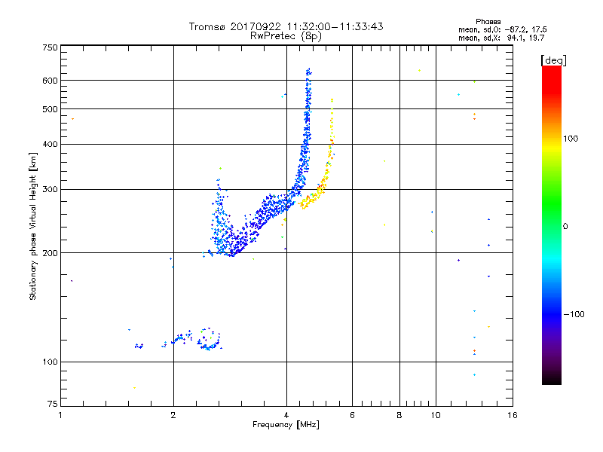Click the 'RwPretec (8p)' subtitle
Viewport: 603px width, 452px height.
286,36
